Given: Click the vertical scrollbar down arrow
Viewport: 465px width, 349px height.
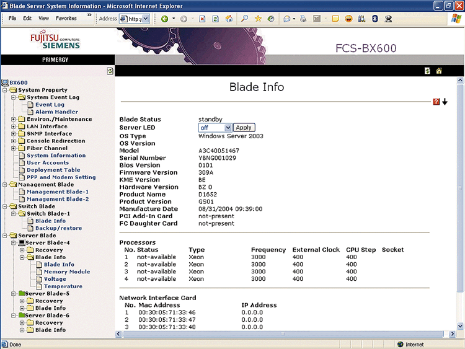Looking at the screenshot, I should pos(460,326).
